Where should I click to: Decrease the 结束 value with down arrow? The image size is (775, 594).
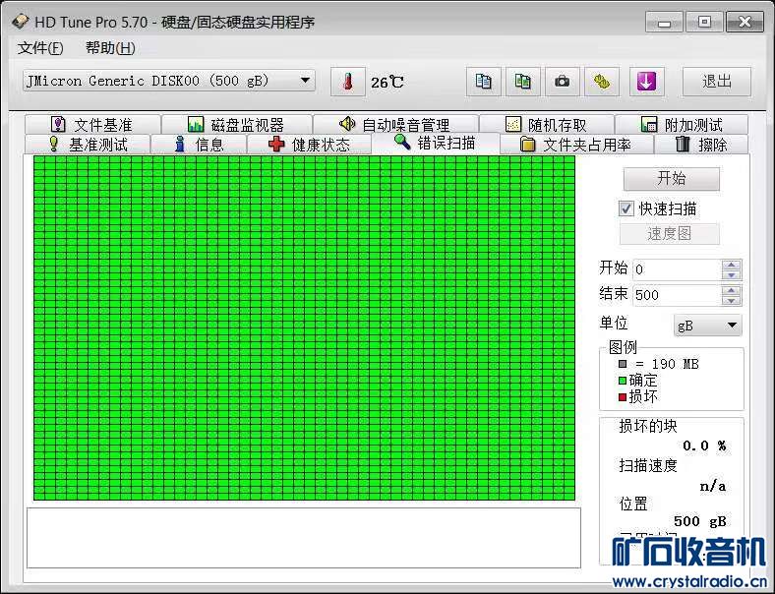pyautogui.click(x=731, y=300)
